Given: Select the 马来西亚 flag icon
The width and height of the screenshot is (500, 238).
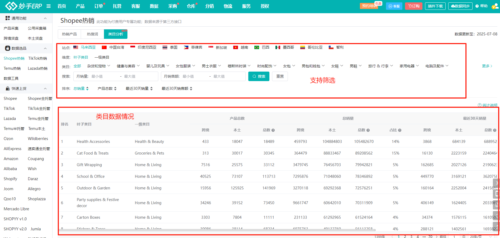Looking at the screenshot, I should click(76, 47).
